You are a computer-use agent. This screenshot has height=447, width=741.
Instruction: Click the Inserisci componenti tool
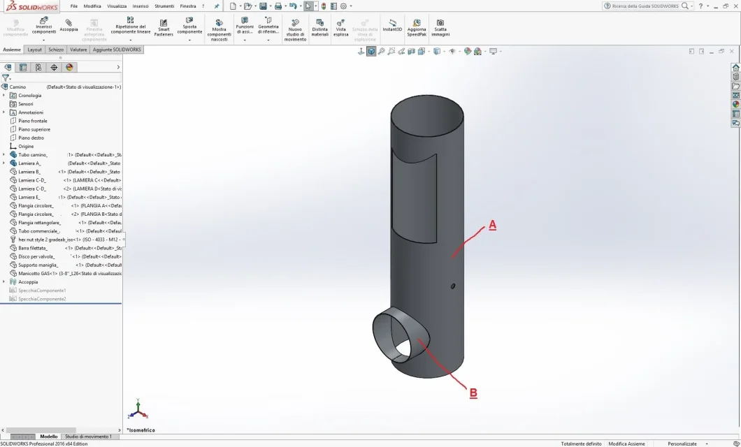pos(44,26)
